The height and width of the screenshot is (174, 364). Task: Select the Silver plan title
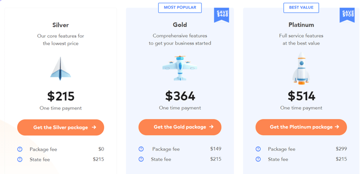click(61, 25)
